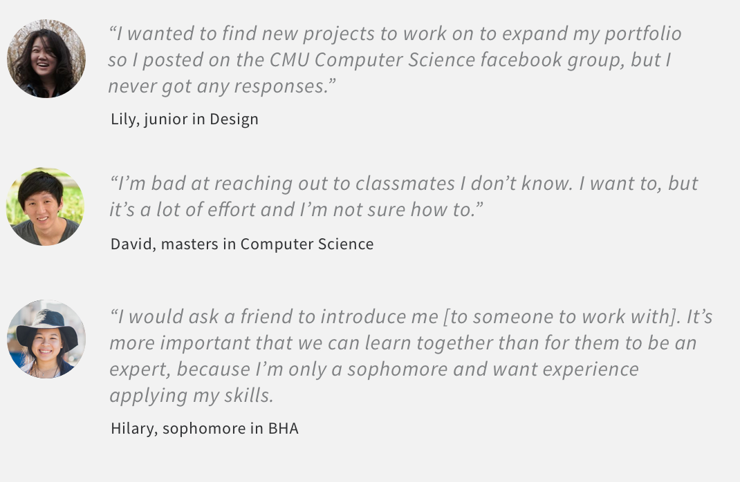Click the word 'expert' in Hilary's quote
740x482 pixels.
140,369
